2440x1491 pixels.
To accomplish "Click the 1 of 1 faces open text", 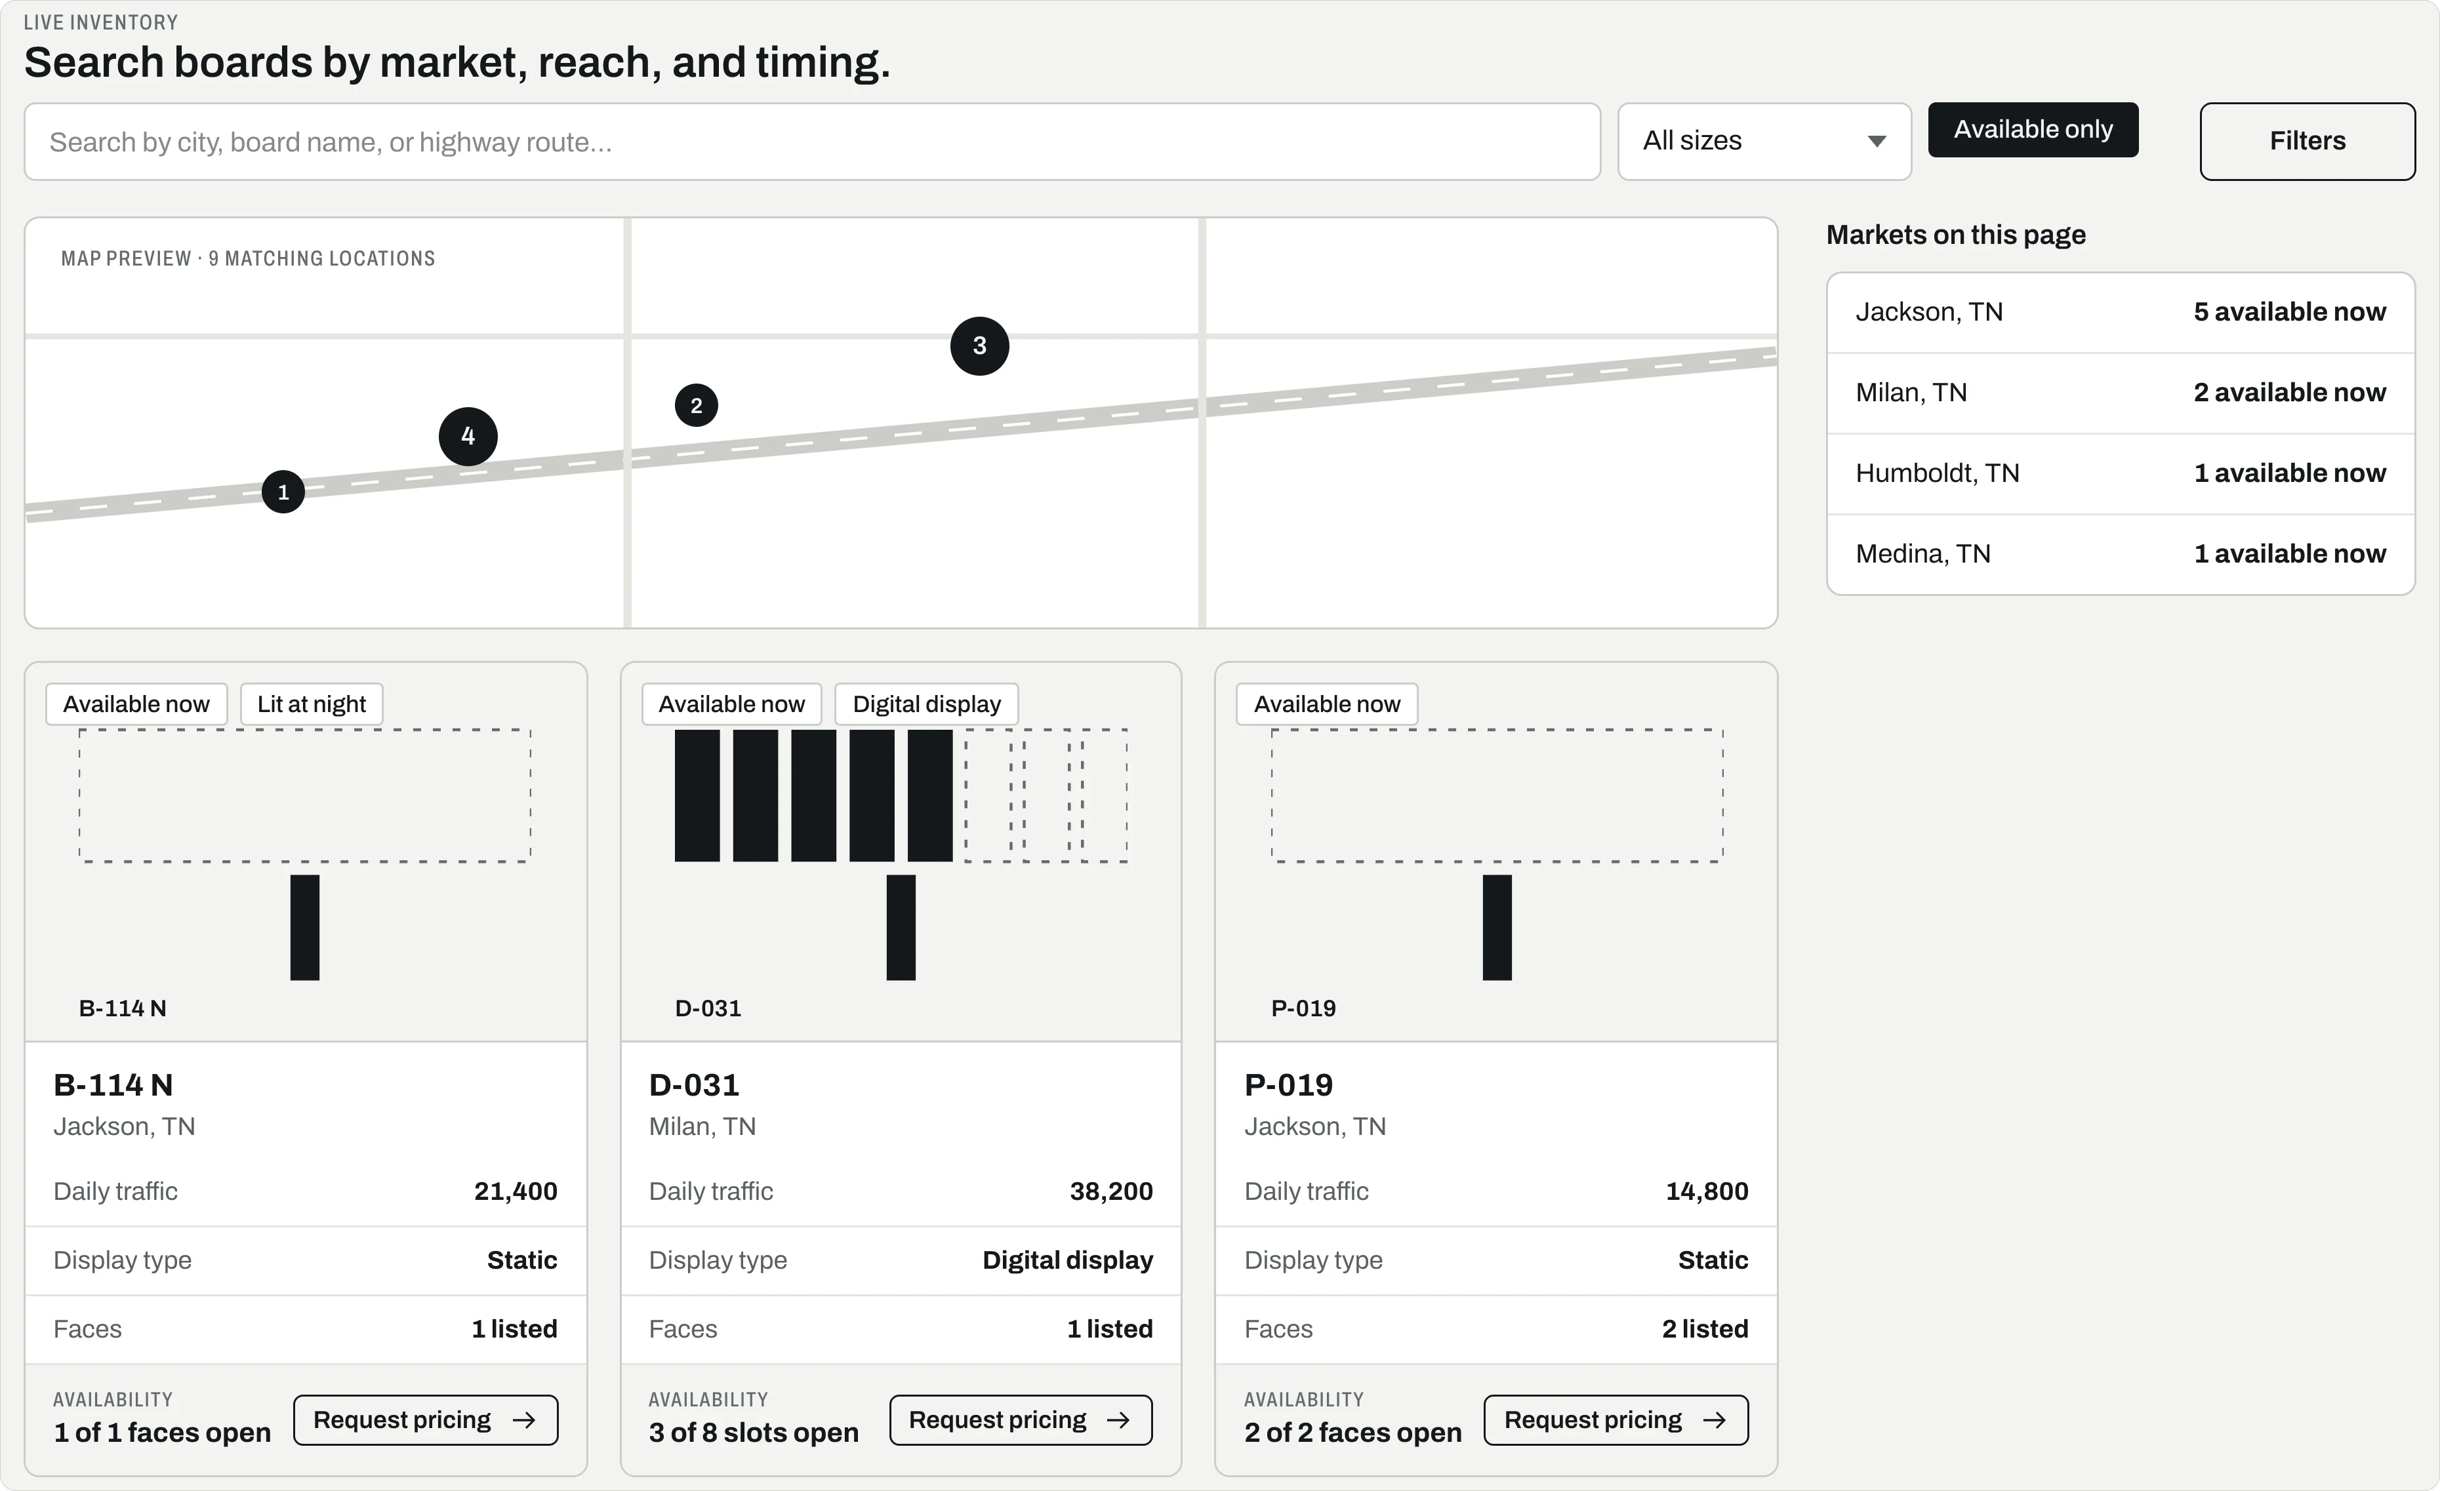I will pyautogui.click(x=163, y=1433).
